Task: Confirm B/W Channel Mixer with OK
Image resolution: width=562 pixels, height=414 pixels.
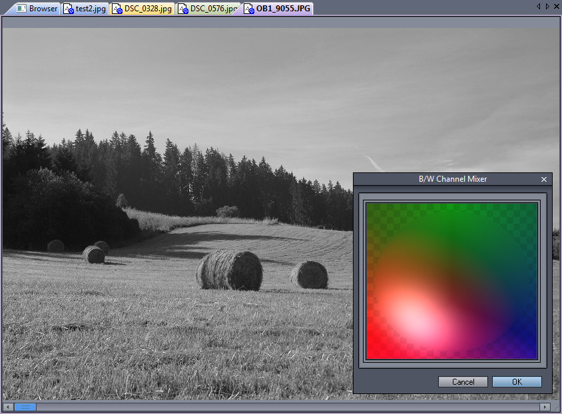Action: [517, 382]
